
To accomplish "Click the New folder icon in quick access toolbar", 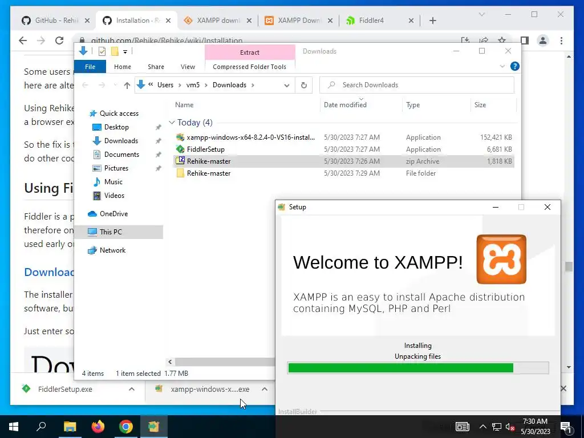I will 115,51.
